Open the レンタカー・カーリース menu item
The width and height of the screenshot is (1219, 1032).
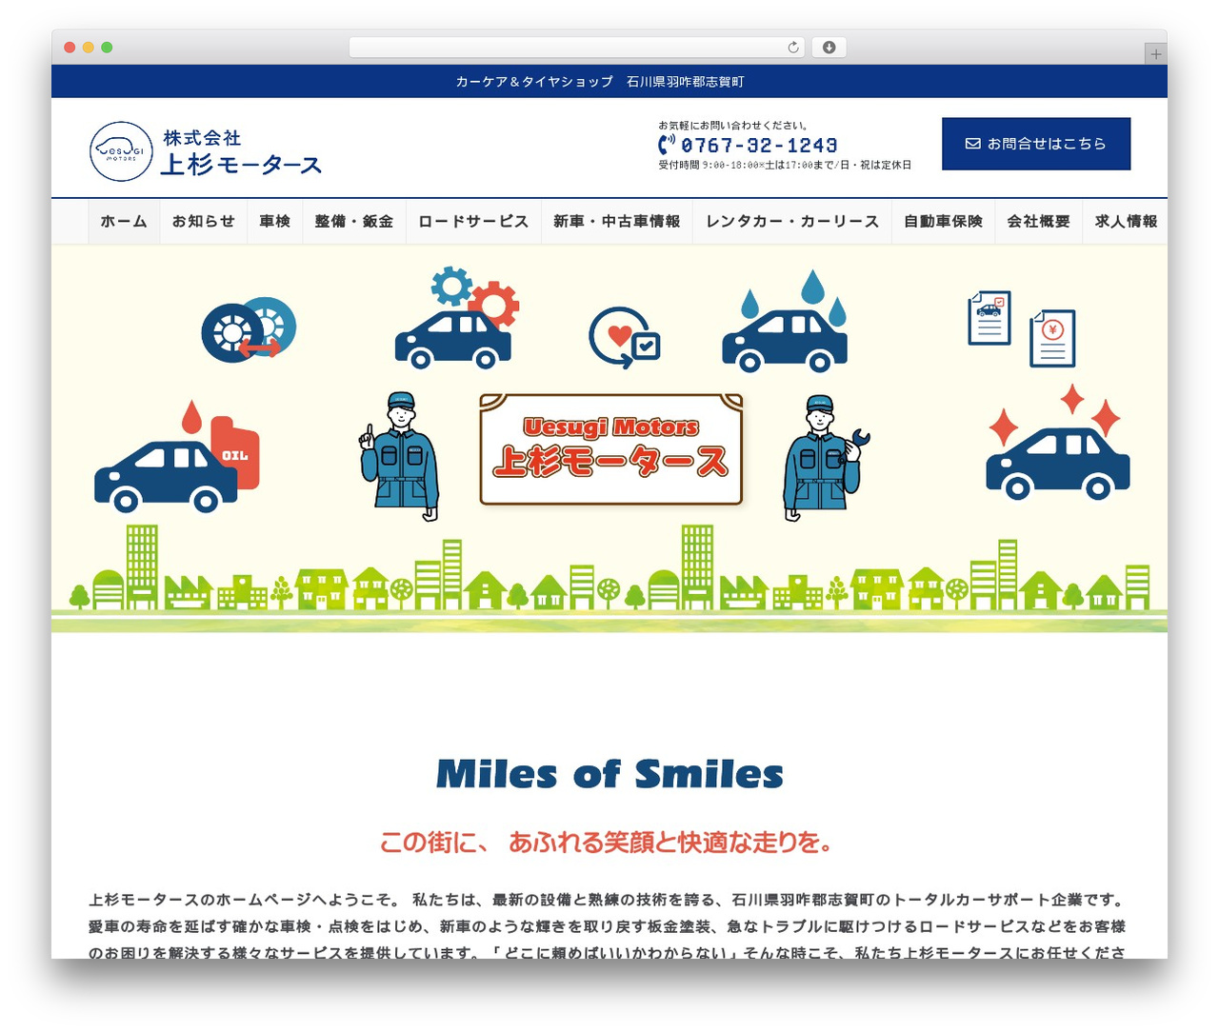(792, 222)
